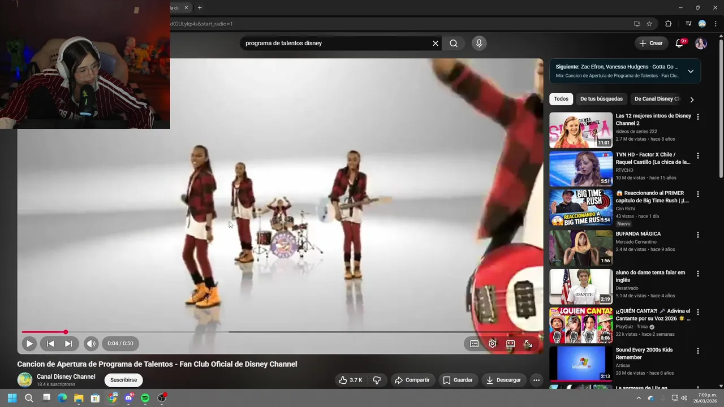Install or cast icon in address bar

coord(637,24)
